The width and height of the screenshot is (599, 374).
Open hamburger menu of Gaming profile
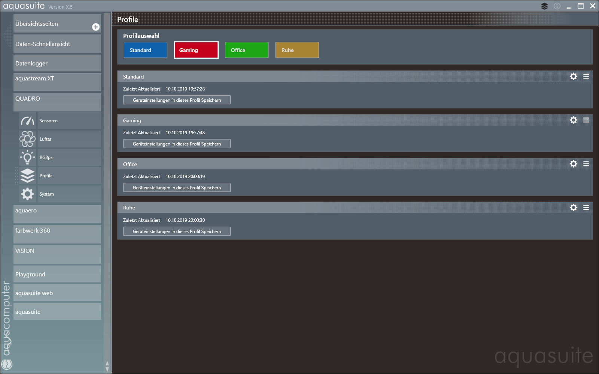(x=586, y=120)
